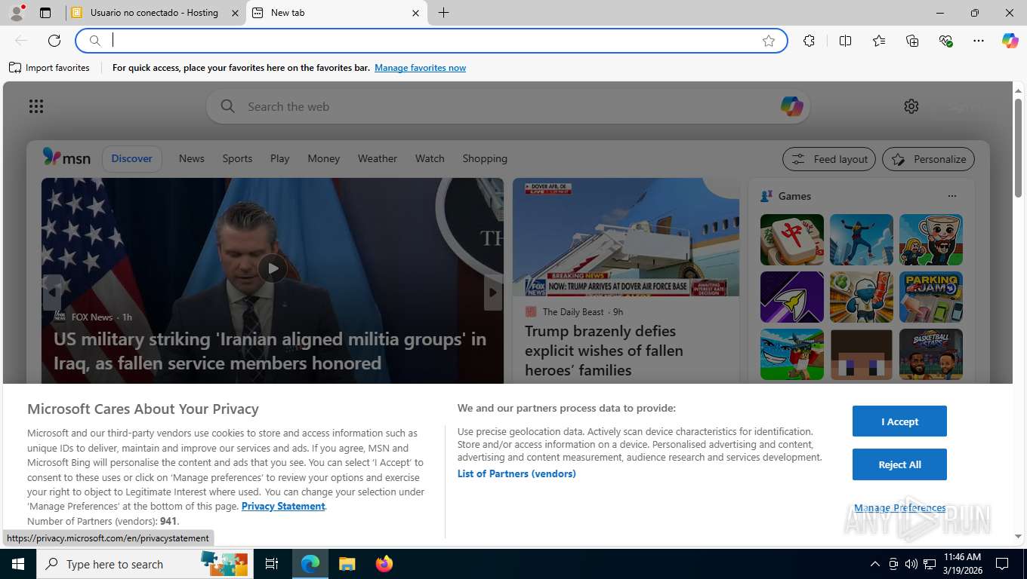This screenshot has width=1027, height=579.
Task: Select the Sports tab
Action: 237,158
